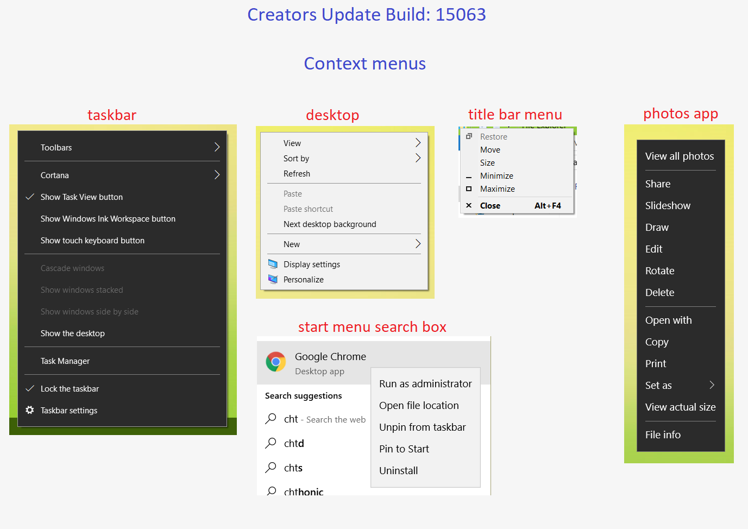Click the Maximize square icon in title menu
Viewport: 748px width, 529px height.
469,189
